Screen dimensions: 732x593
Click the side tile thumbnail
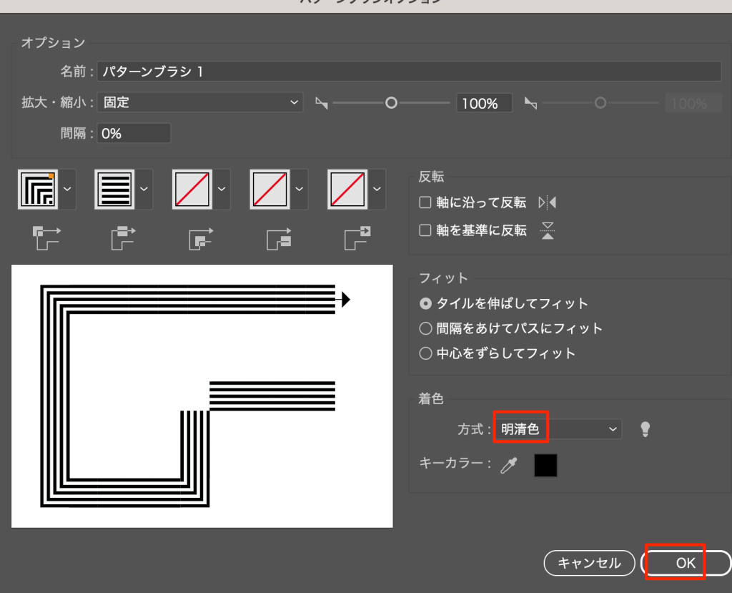click(114, 190)
